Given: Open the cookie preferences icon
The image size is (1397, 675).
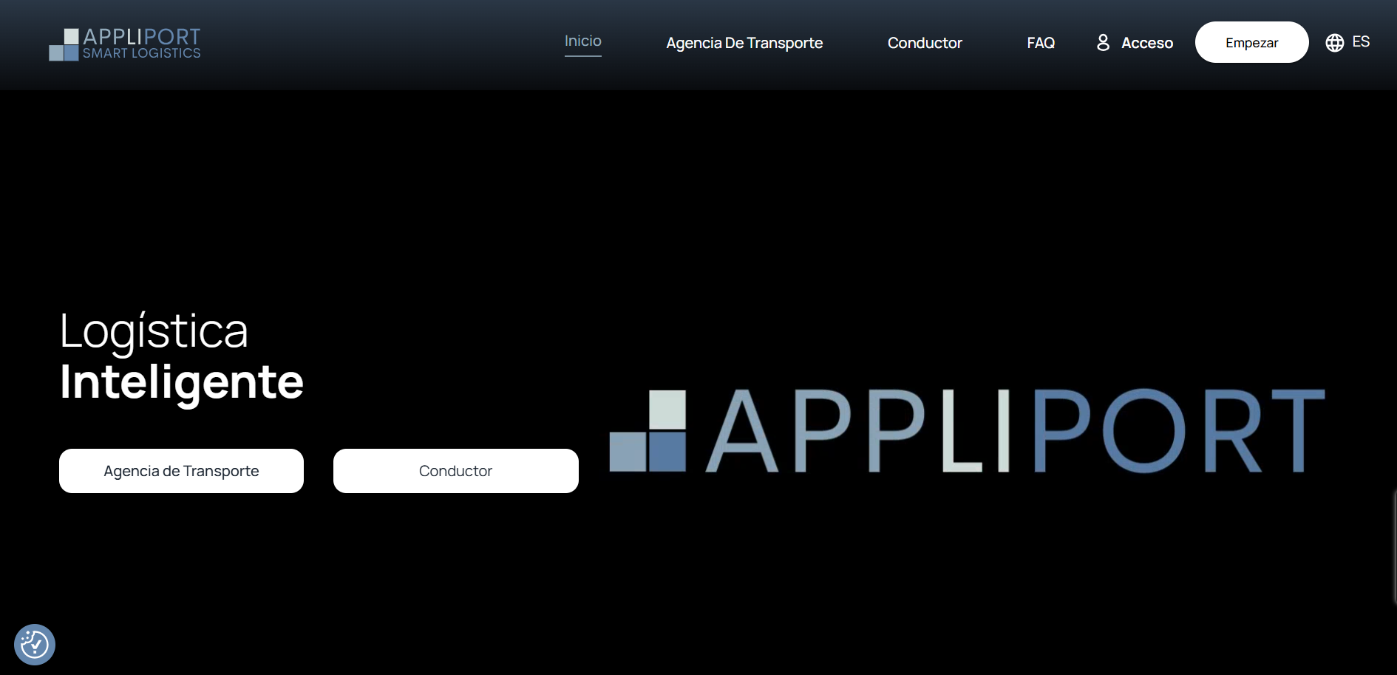Looking at the screenshot, I should [35, 645].
